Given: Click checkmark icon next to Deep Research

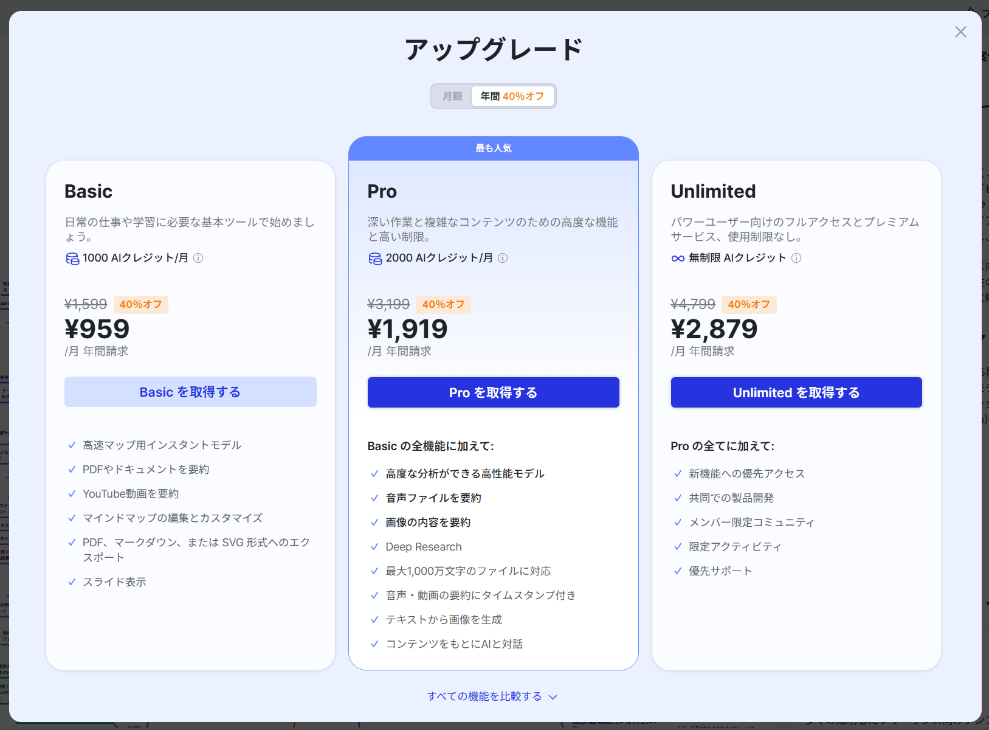Looking at the screenshot, I should coord(374,547).
